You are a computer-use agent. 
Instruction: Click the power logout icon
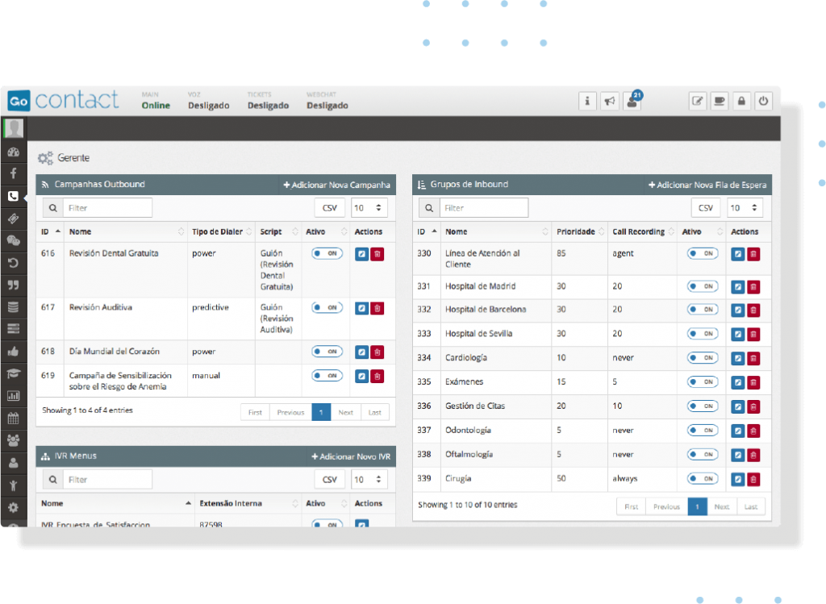(x=764, y=101)
